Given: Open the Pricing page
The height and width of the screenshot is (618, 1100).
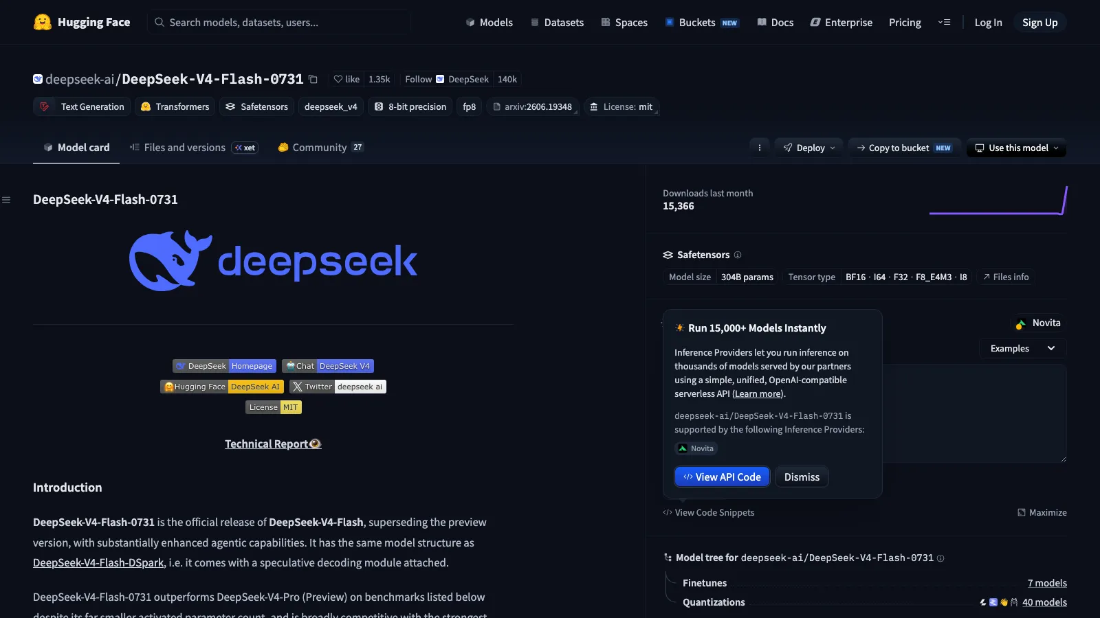Looking at the screenshot, I should (x=905, y=22).
